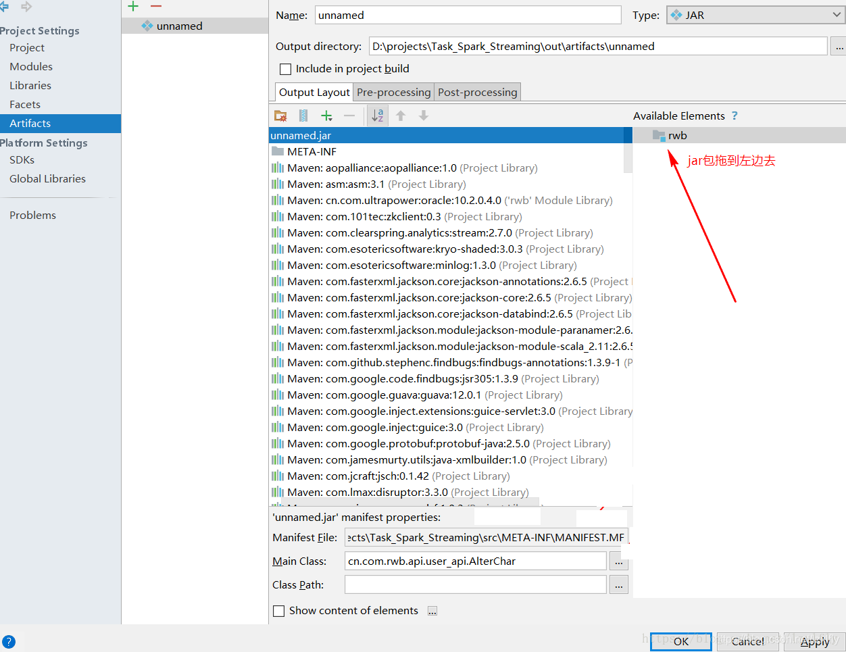The image size is (846, 652).
Task: Click the Main Class input field
Action: click(x=476, y=561)
